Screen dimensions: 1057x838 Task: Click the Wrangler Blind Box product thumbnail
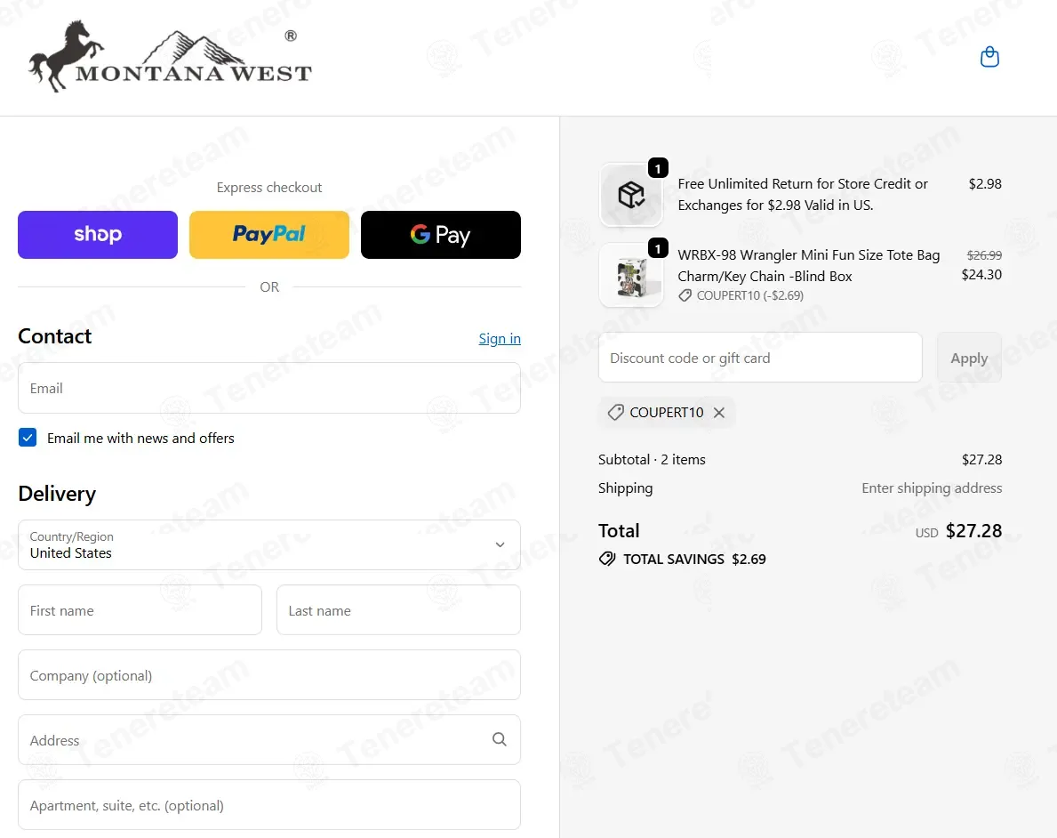pyautogui.click(x=631, y=275)
